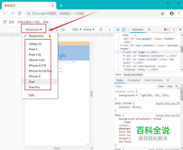This screenshot has height=150, width=183.
Task: Open Chrome's three-dot main menu
Action: click(179, 13)
